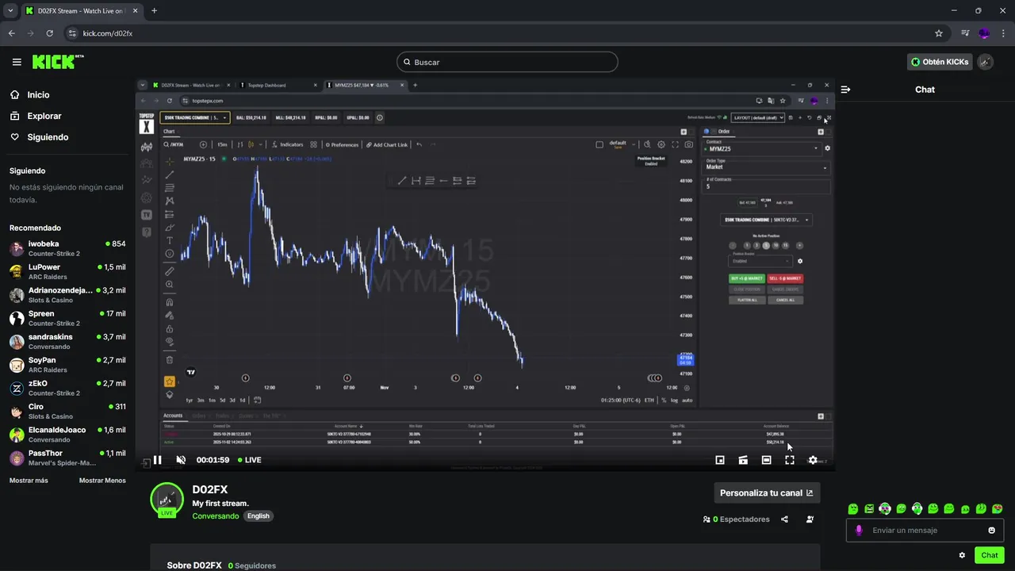Open Siguiendo in sidebar
Image resolution: width=1015 pixels, height=571 pixels.
[48, 137]
